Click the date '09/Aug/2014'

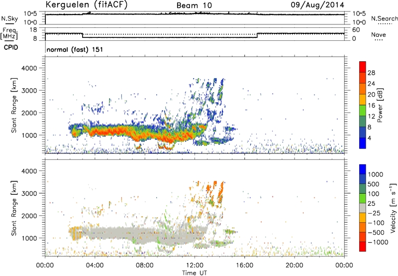click(x=317, y=5)
